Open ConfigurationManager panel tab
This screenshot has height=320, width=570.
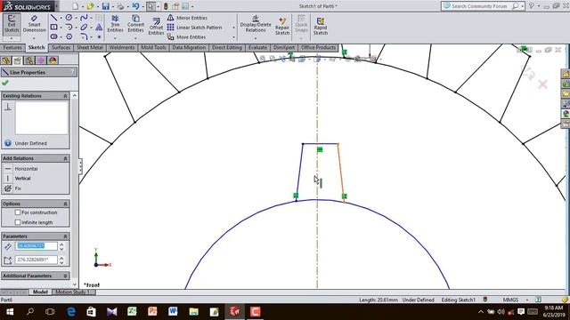tap(29, 60)
